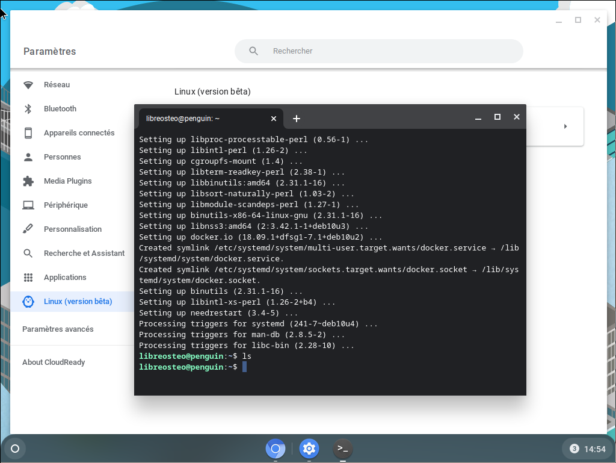616x463 pixels.
Task: Click 'Processing triggers for man-db' line
Action: (x=242, y=335)
